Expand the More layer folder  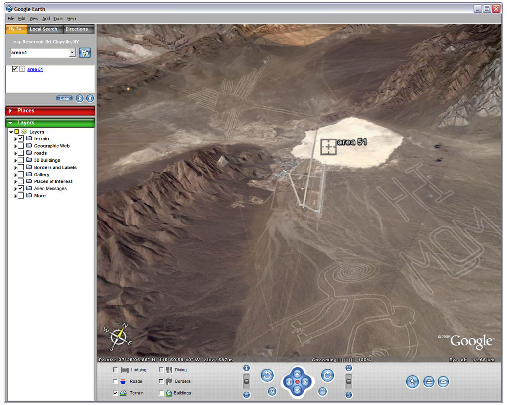pos(15,196)
